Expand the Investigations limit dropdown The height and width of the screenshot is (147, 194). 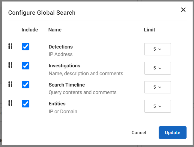(x=157, y=68)
